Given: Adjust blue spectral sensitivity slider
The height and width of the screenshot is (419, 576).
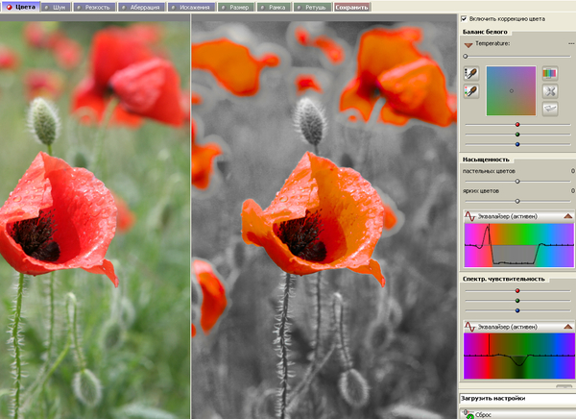Looking at the screenshot, I should tap(517, 310).
